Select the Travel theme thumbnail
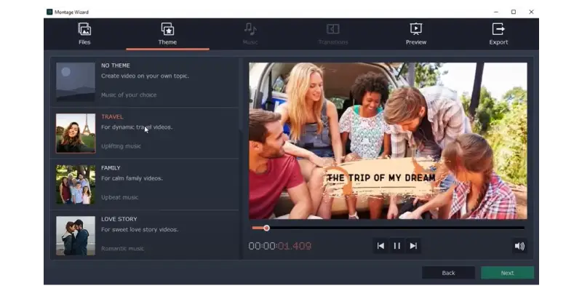582x291 pixels. 76,133
